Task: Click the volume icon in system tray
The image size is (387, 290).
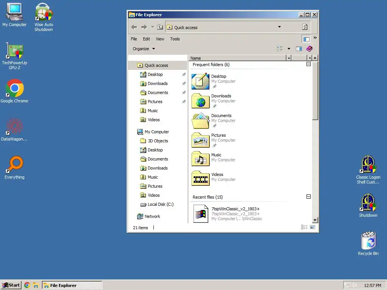Action: coord(354,285)
